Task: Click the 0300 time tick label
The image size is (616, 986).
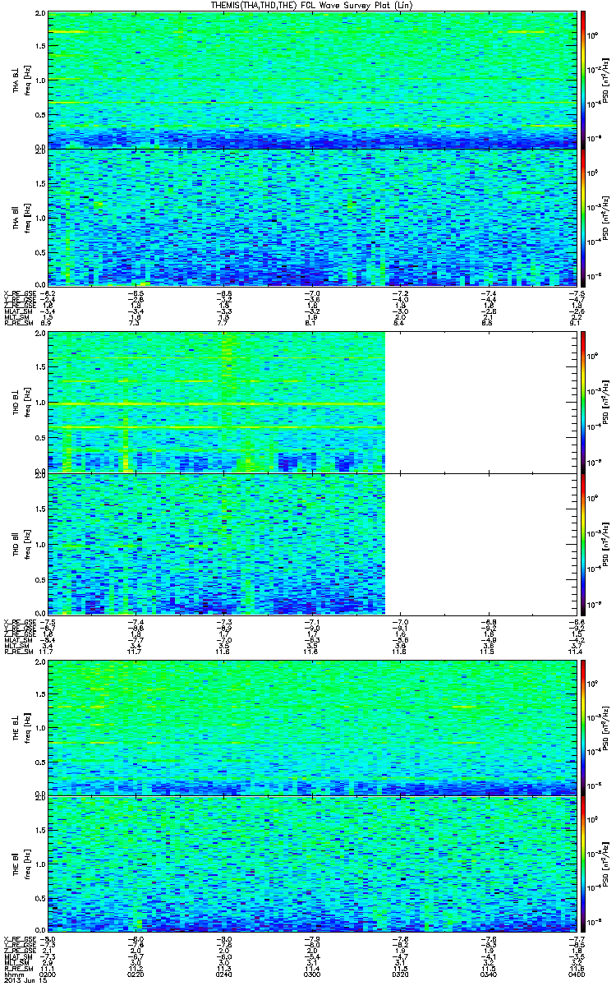Action: (312, 974)
